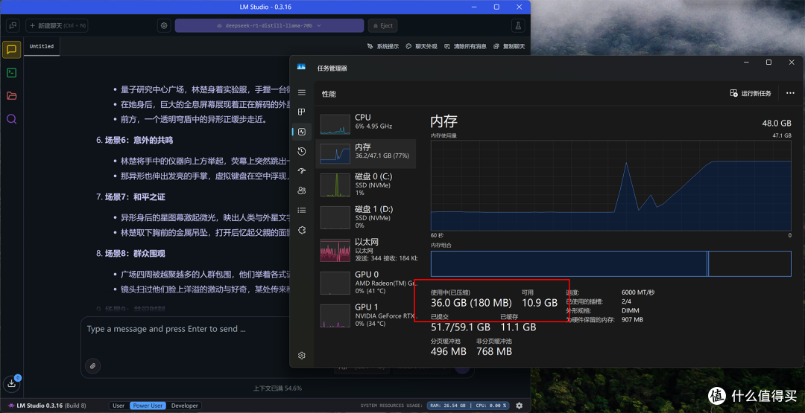The height and width of the screenshot is (413, 805).
Task: Expand the deepseek-r1-distill-llama-70b model selector
Action: coord(269,25)
